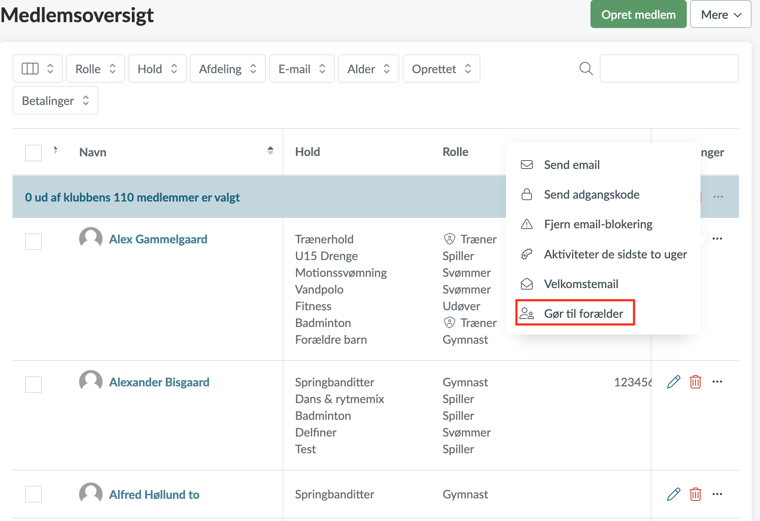The image size is (760, 521).
Task: Select Send adgangskode from context menu
Action: (591, 194)
